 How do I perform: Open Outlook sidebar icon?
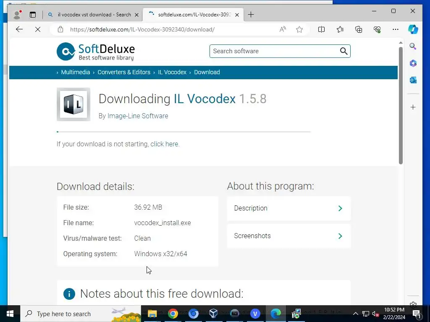pos(413,80)
